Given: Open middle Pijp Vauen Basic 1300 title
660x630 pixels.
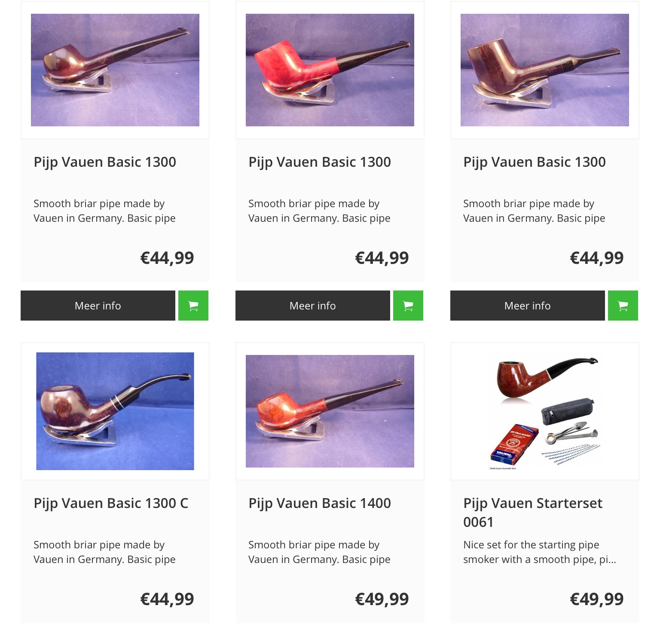Looking at the screenshot, I should click(320, 162).
